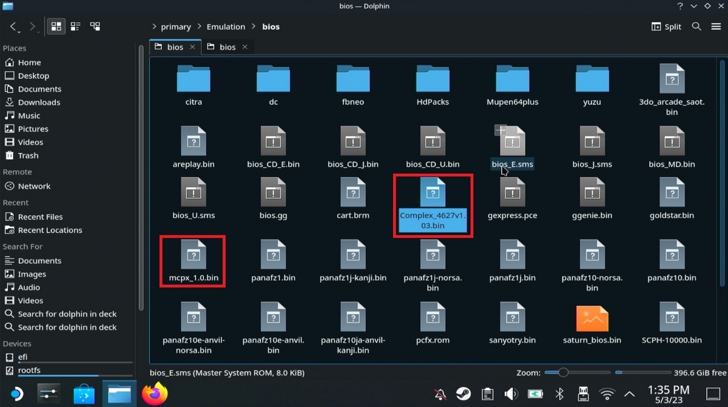
Task: Open the search magnifier in toolbar
Action: coord(696,27)
